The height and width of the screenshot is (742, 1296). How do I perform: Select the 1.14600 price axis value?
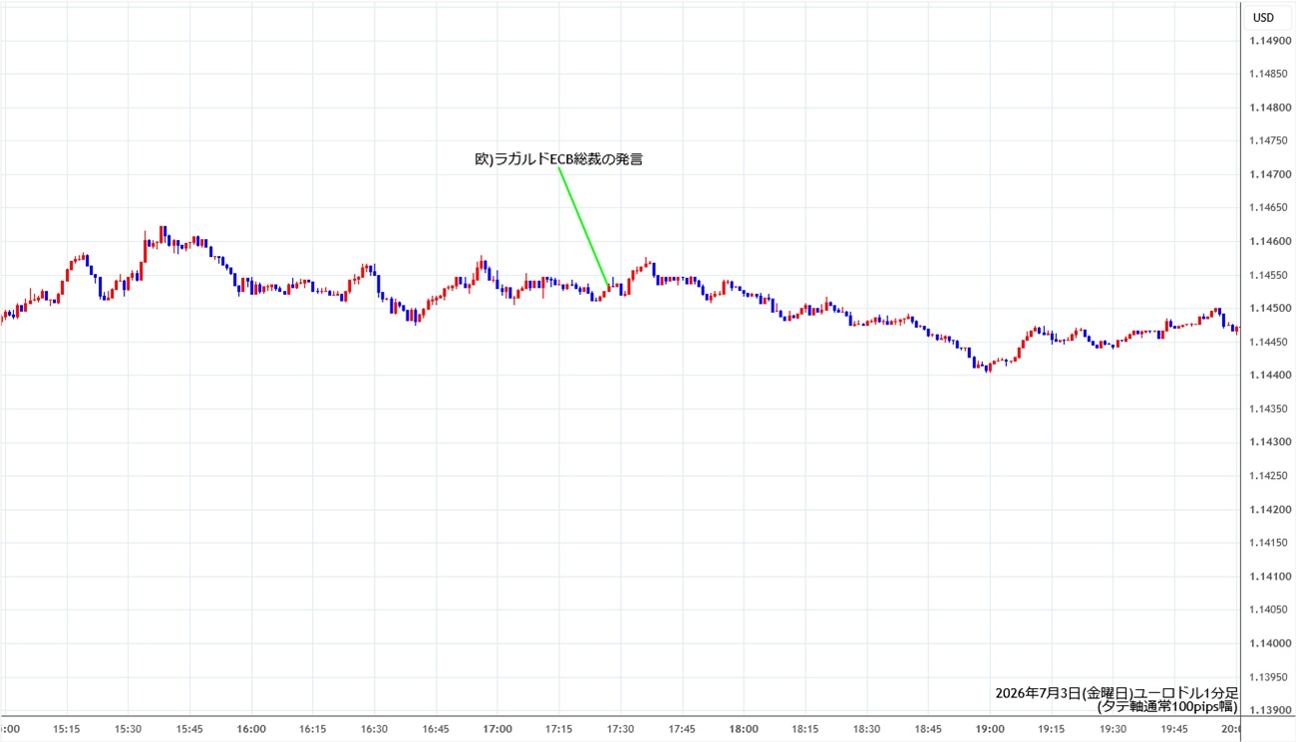pos(1270,241)
